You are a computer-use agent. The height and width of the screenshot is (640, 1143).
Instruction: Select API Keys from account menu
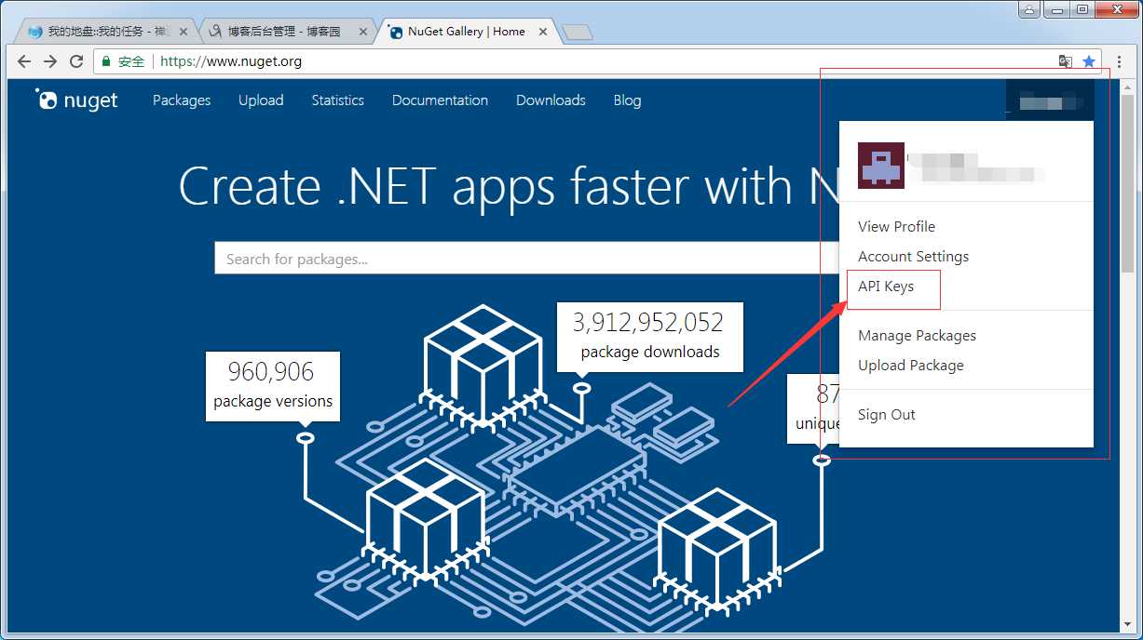886,287
